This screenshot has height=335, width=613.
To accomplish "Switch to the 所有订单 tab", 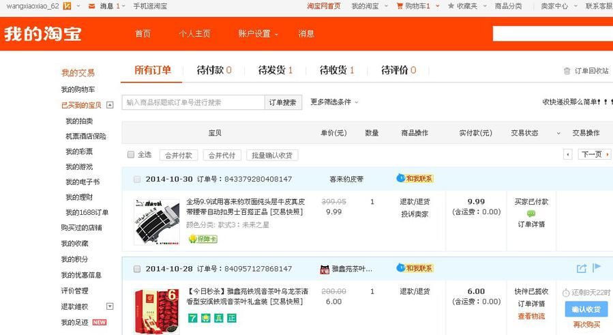I will pos(153,70).
